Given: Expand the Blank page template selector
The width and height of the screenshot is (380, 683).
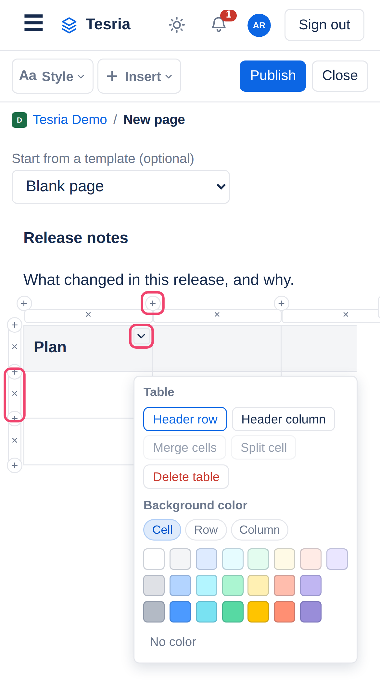Looking at the screenshot, I should tap(121, 187).
